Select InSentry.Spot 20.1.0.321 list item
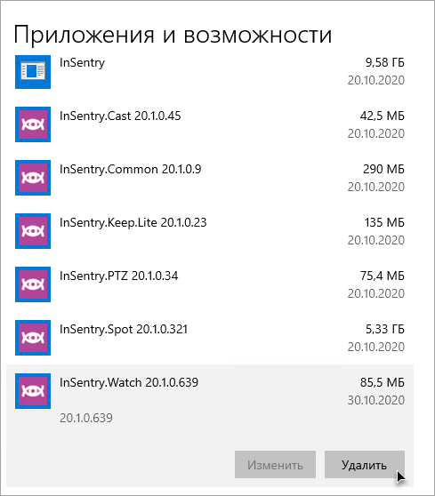Viewport: 435px width, 496px height. [210, 338]
